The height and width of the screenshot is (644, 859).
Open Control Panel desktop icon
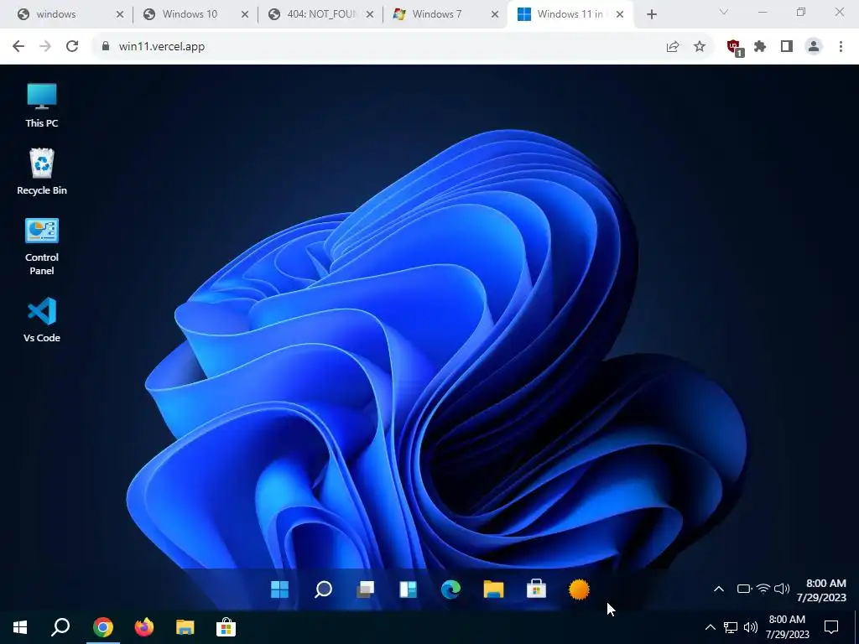[x=42, y=247]
